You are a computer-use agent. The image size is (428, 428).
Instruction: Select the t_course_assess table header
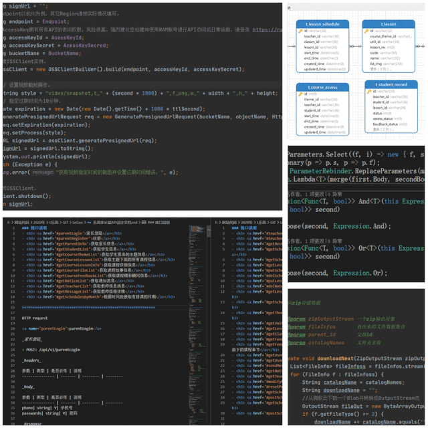322,88
